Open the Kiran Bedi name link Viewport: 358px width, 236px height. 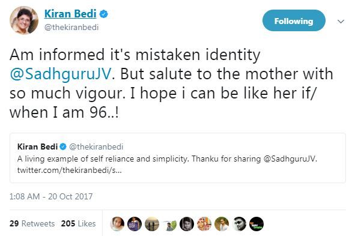pyautogui.click(x=70, y=14)
